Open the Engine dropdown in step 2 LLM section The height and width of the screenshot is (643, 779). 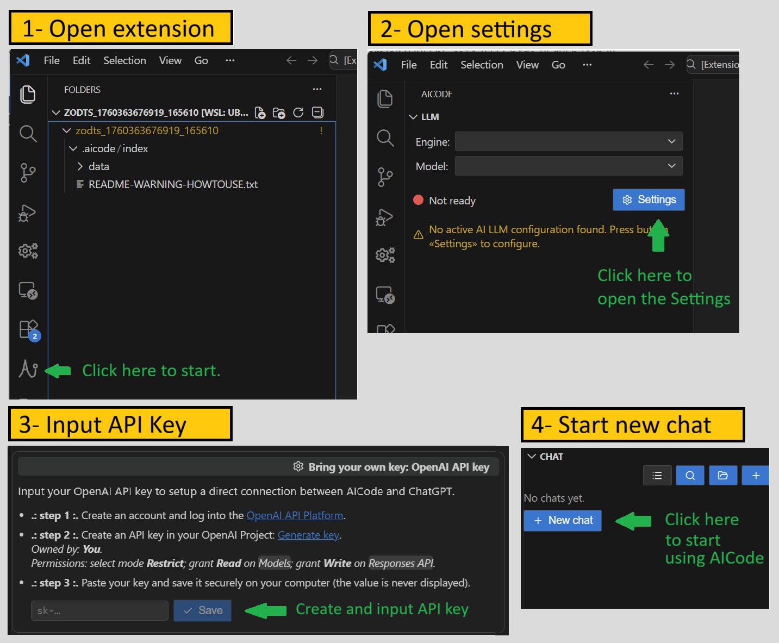coord(569,141)
